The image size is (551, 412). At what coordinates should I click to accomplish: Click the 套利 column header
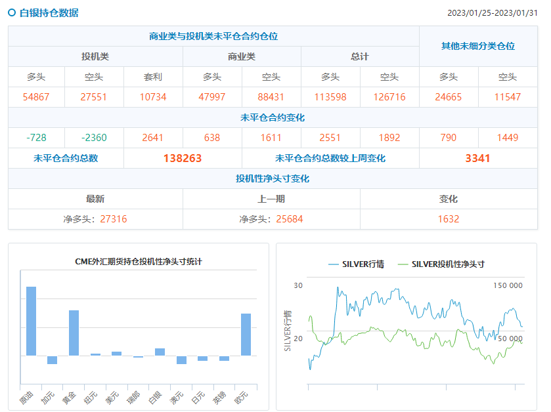[x=153, y=77]
